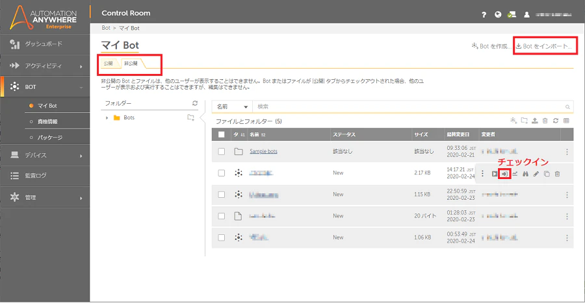Edit the bot with pencil icon

click(x=536, y=174)
